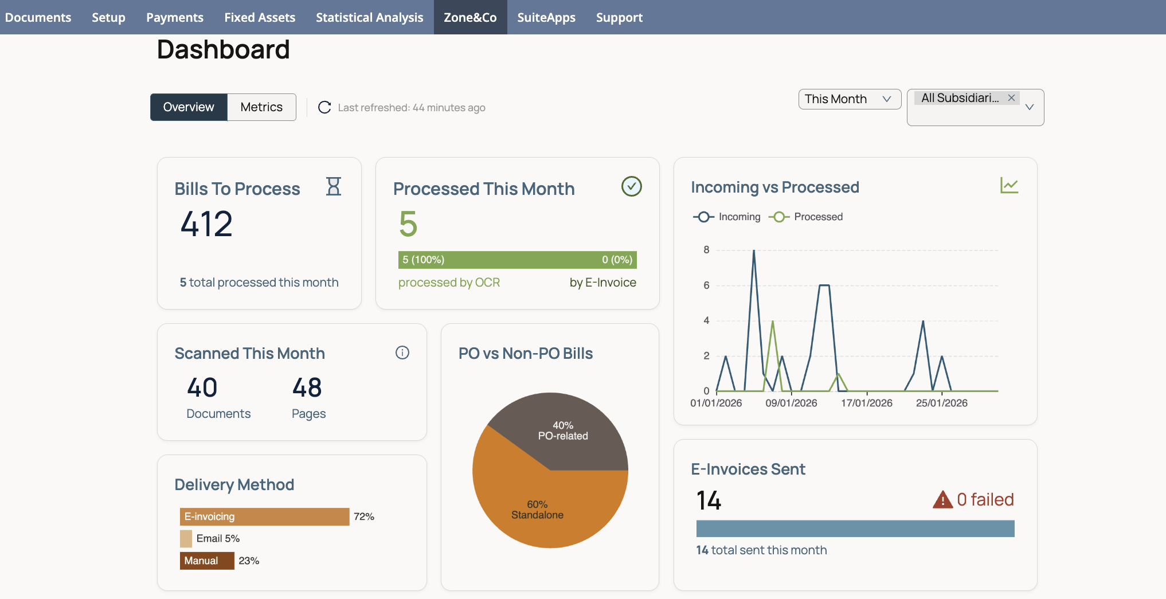Click the E-Invoices Sent progress bar
The width and height of the screenshot is (1166, 599).
click(x=854, y=528)
